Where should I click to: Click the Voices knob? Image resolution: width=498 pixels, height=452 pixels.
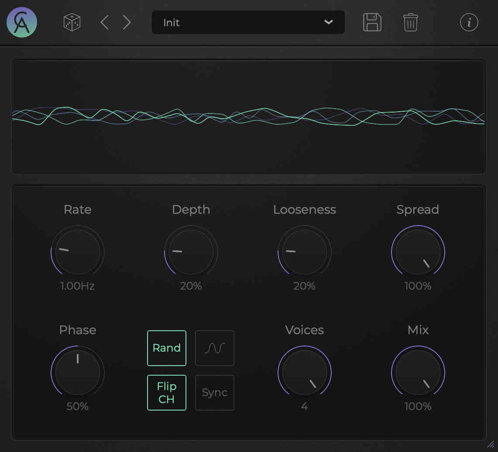[304, 372]
